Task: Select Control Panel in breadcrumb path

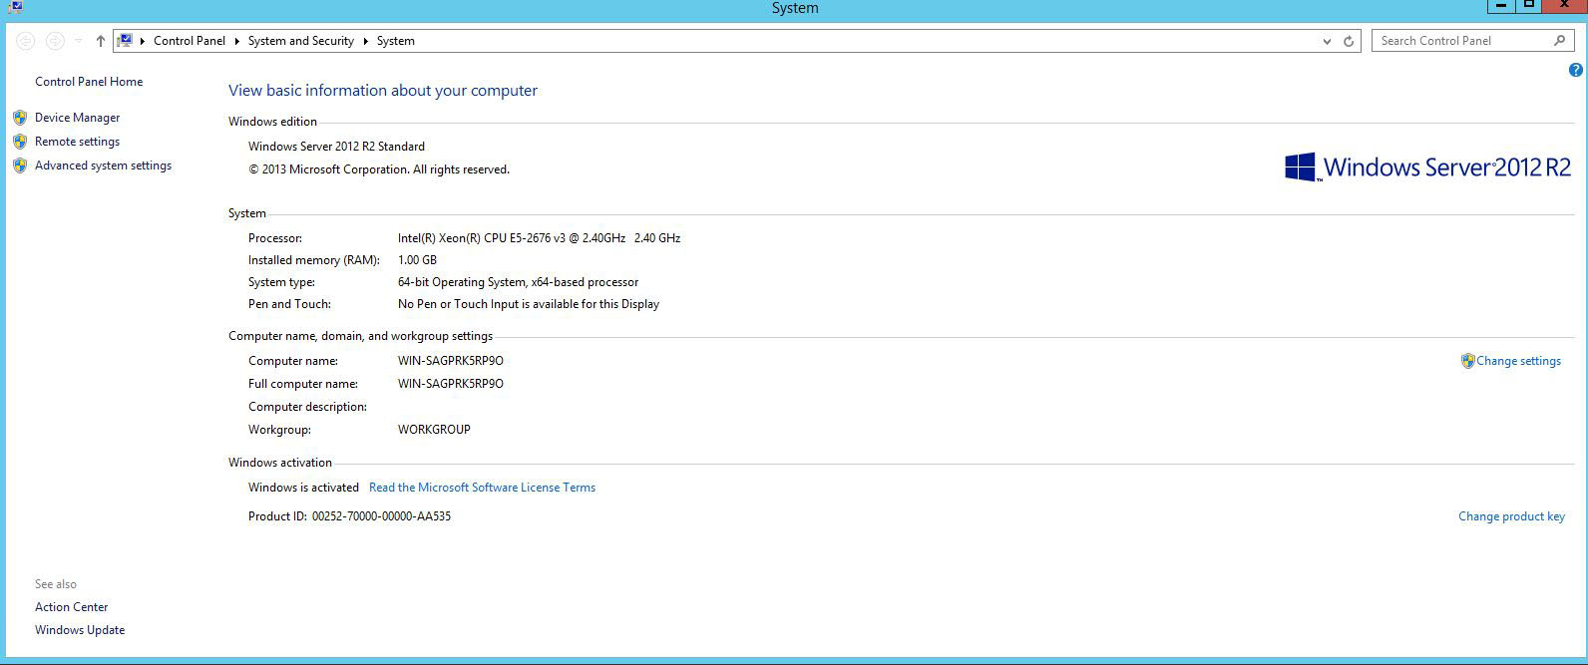Action: pos(190,41)
